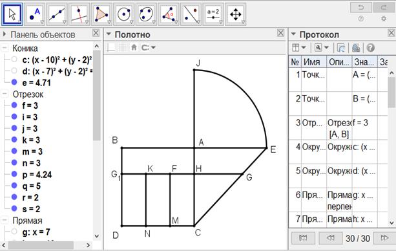The width and height of the screenshot is (396, 251).
Task: Collapse the Прямая group
Action: 5,220
